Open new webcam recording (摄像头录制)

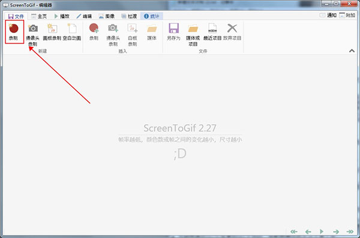[32, 34]
